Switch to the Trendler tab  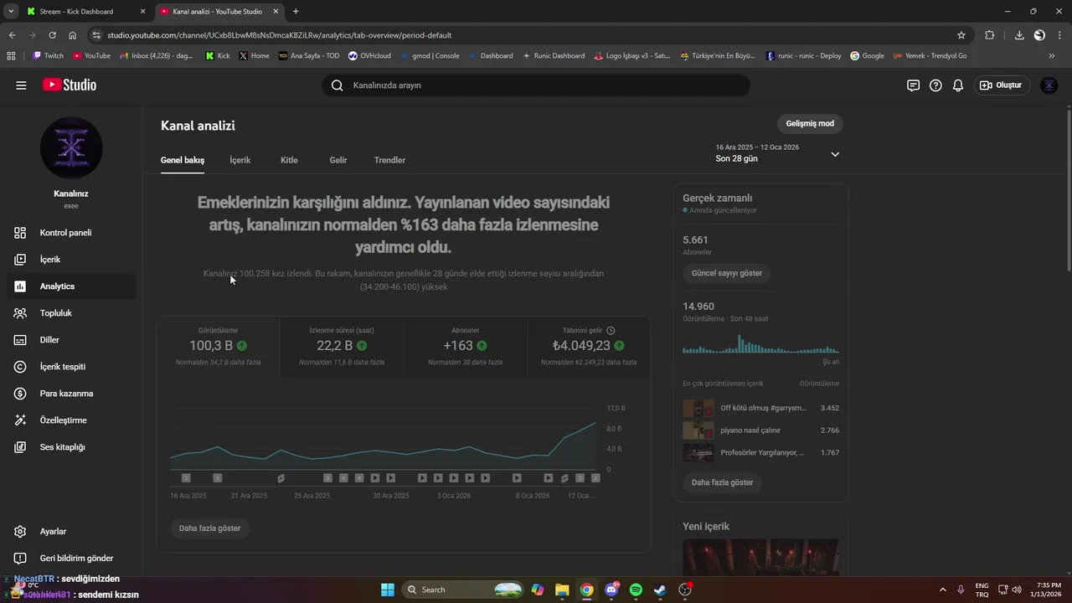389,160
